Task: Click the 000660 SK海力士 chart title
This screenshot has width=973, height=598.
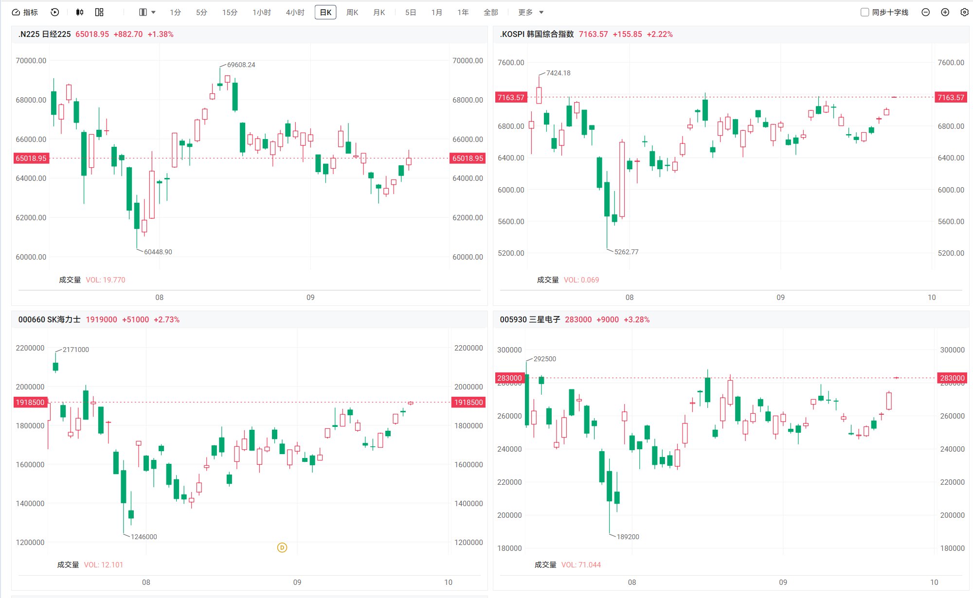Action: click(49, 319)
